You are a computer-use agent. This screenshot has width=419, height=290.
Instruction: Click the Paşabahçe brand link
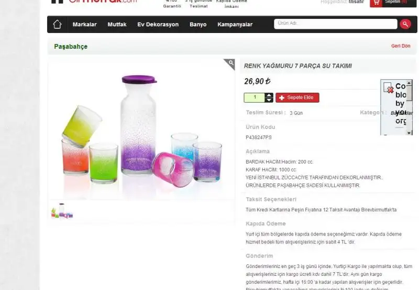[x=71, y=47]
